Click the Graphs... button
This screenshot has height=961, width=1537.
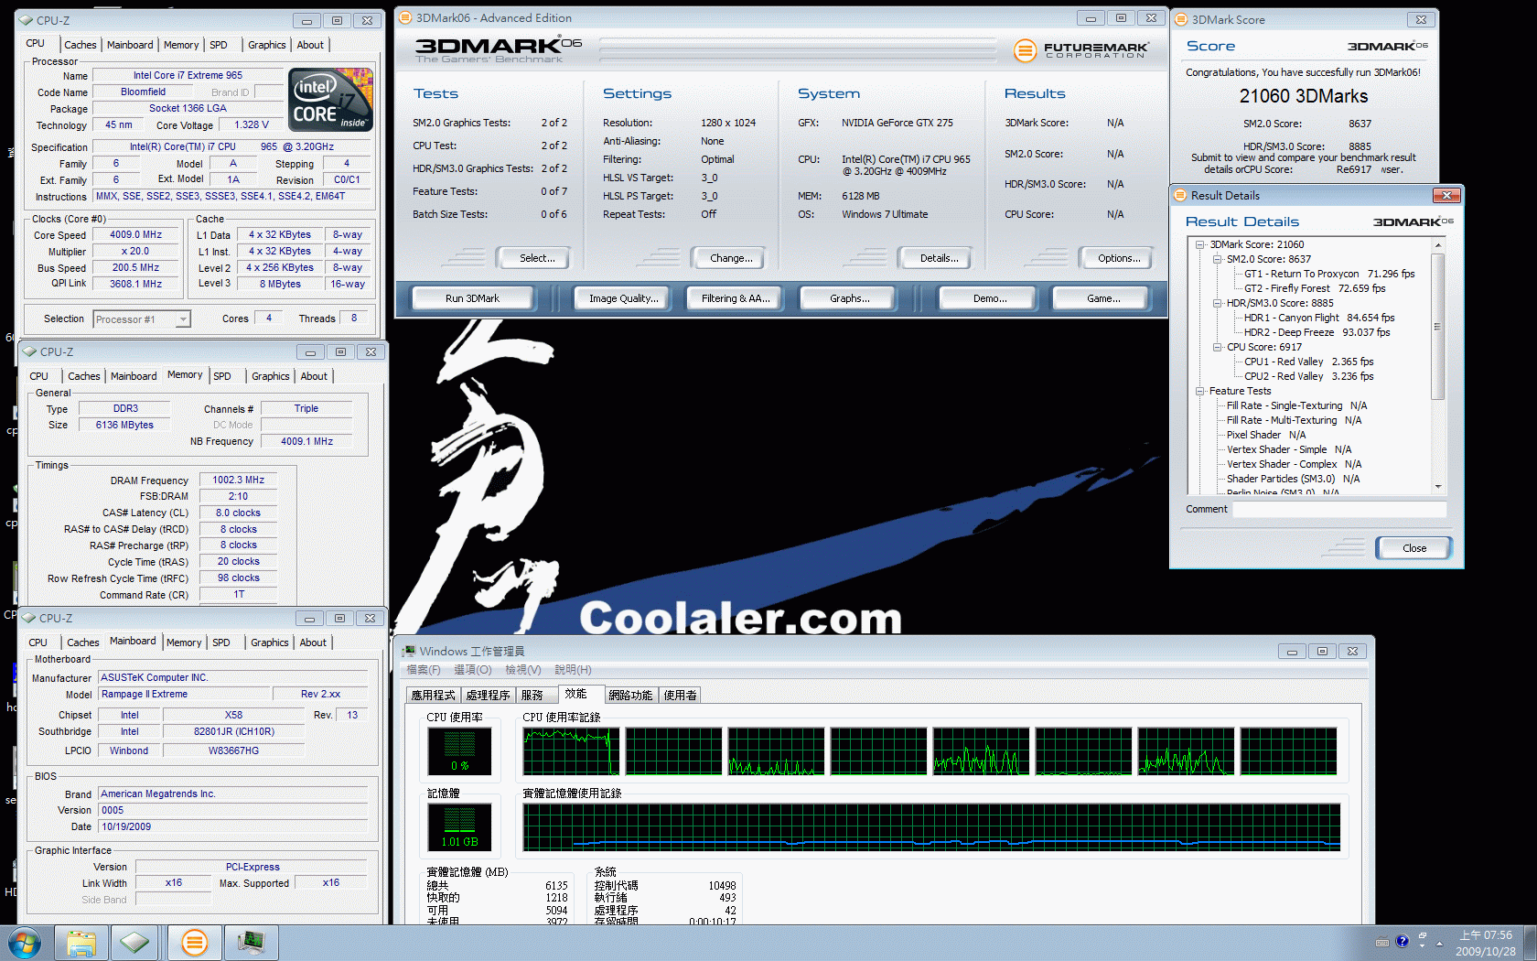coord(849,298)
